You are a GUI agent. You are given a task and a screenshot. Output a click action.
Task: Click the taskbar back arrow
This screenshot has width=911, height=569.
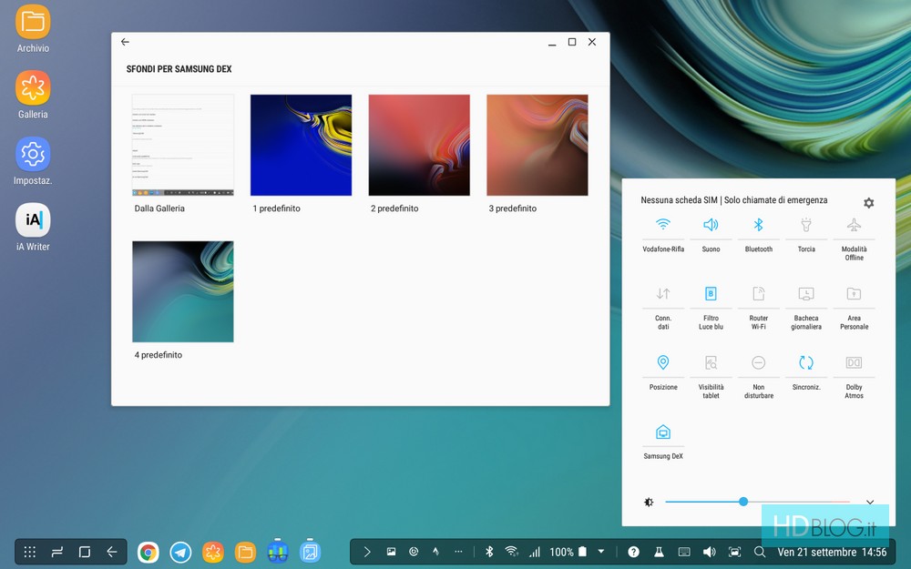pyautogui.click(x=111, y=553)
